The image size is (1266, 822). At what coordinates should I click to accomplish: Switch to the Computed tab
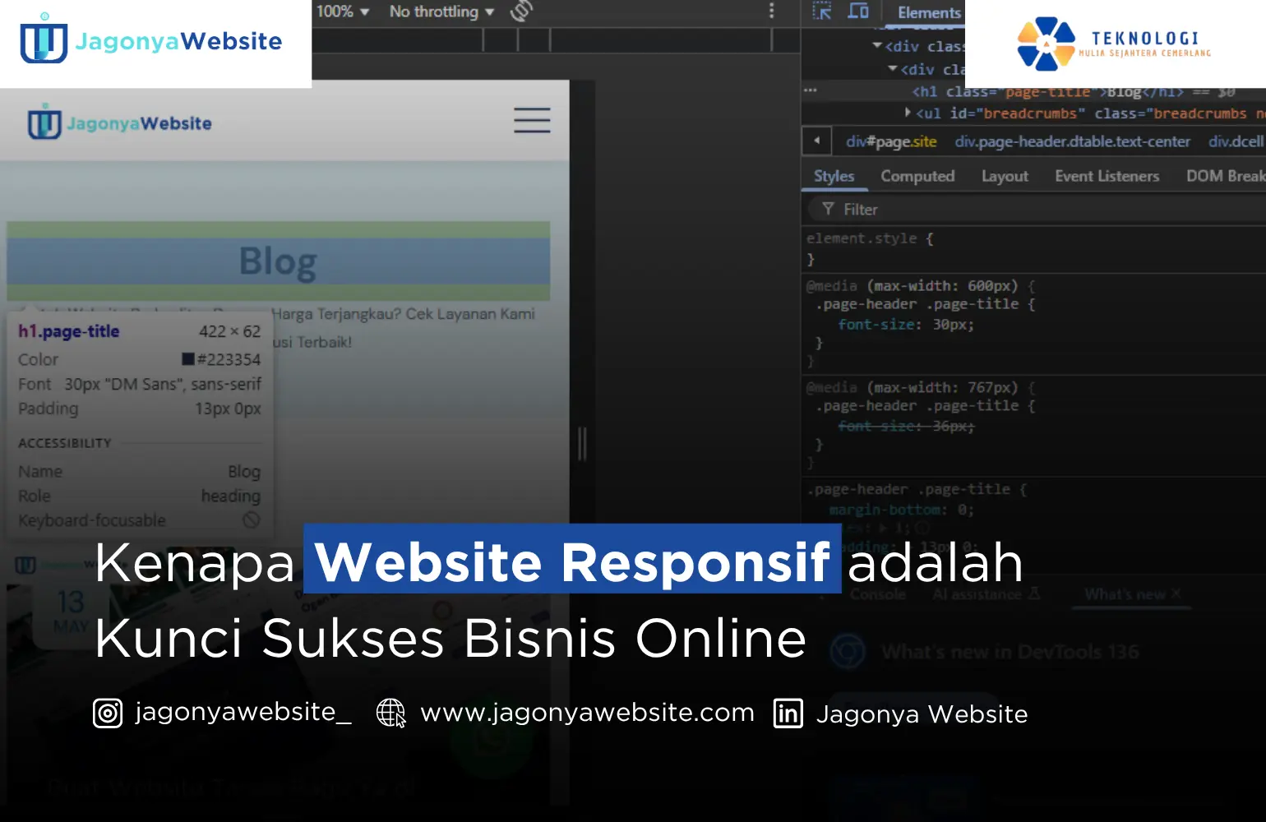(x=917, y=176)
